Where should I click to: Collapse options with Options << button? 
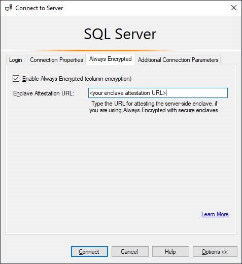click(215, 252)
